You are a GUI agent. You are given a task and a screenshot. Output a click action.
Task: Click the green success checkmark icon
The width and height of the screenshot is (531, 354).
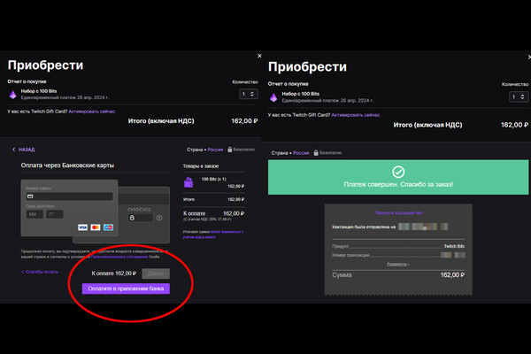(x=398, y=172)
